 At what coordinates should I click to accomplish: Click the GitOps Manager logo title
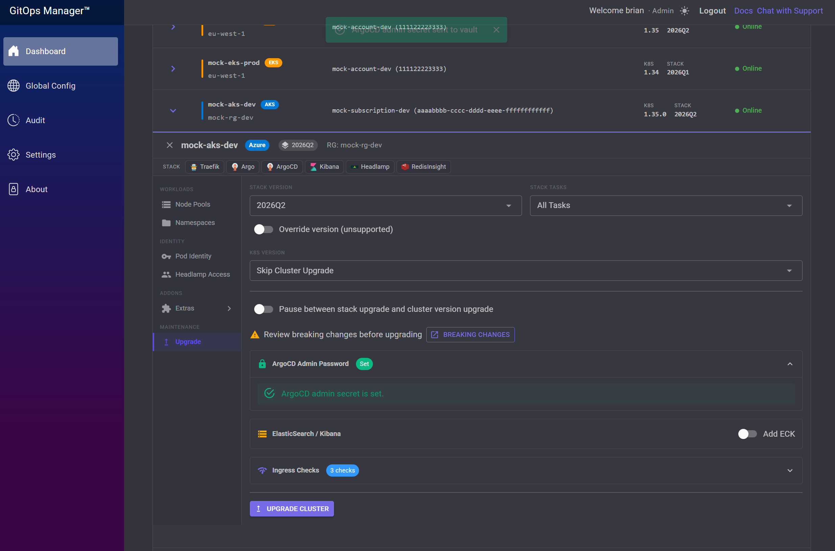[49, 11]
